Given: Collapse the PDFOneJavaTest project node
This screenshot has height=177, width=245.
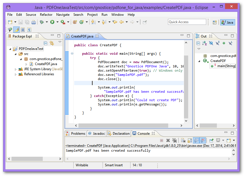Looking at the screenshot, I should point(10,49).
